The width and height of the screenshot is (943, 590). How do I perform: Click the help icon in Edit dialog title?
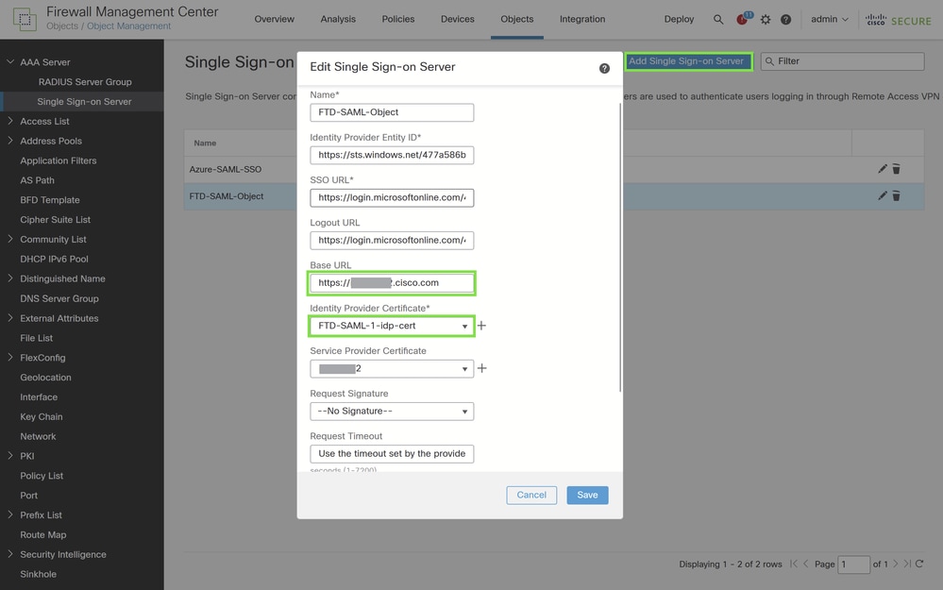(x=604, y=69)
